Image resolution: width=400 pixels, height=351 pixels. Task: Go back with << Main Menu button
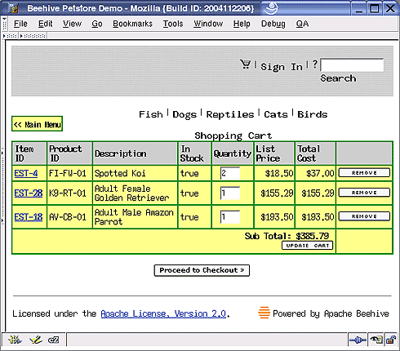pyautogui.click(x=37, y=124)
